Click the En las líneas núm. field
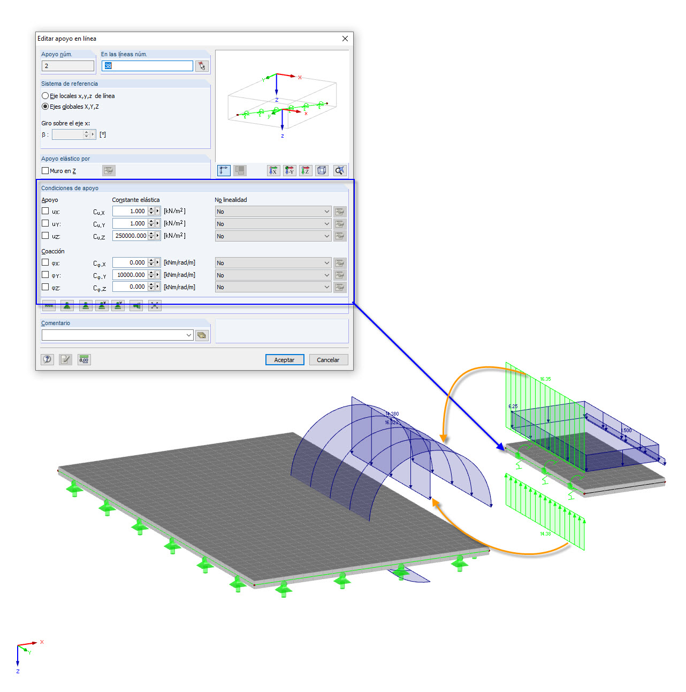 [x=147, y=66]
